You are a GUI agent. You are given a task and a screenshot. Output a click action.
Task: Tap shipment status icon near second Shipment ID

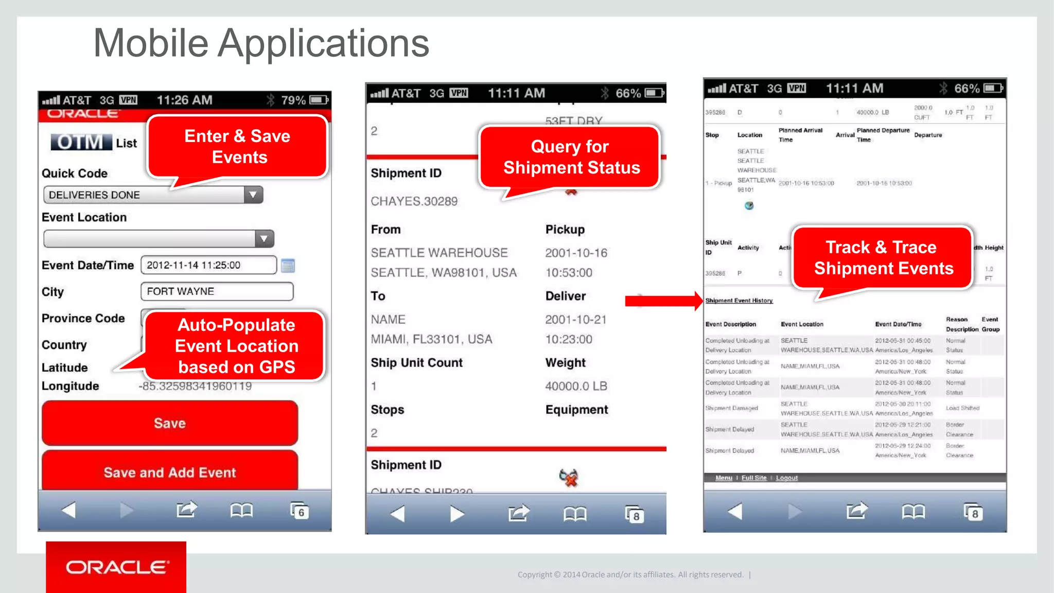pos(569,477)
